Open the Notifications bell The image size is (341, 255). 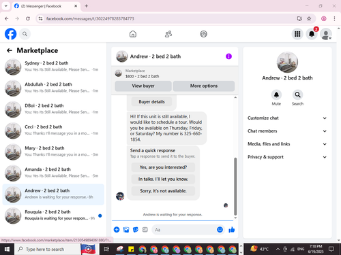click(312, 34)
